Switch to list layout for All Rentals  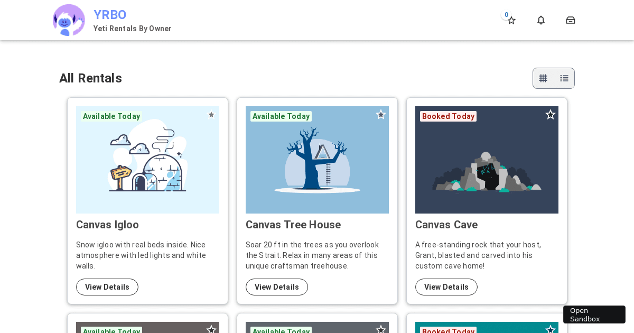click(x=564, y=78)
